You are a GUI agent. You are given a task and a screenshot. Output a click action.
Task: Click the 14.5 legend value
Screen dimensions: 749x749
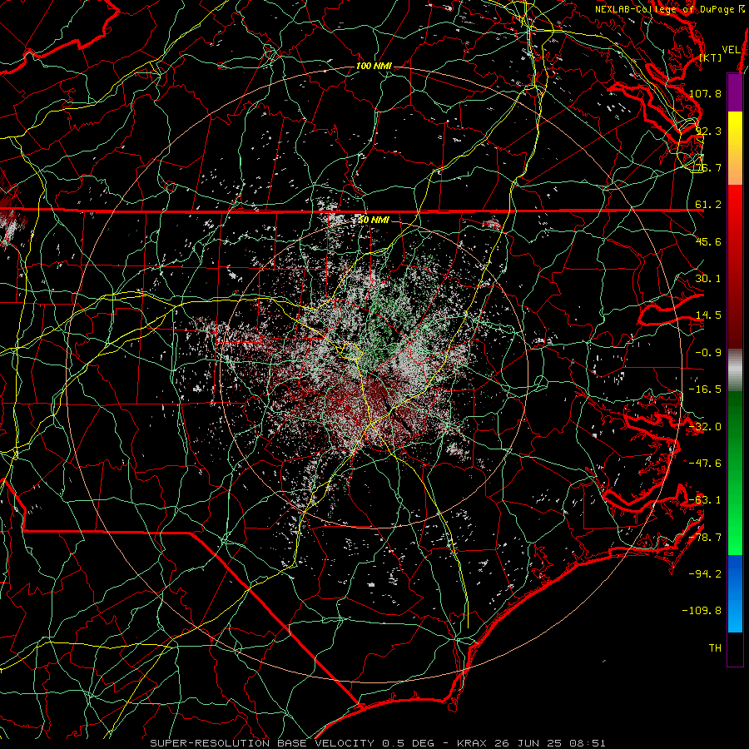[708, 315]
